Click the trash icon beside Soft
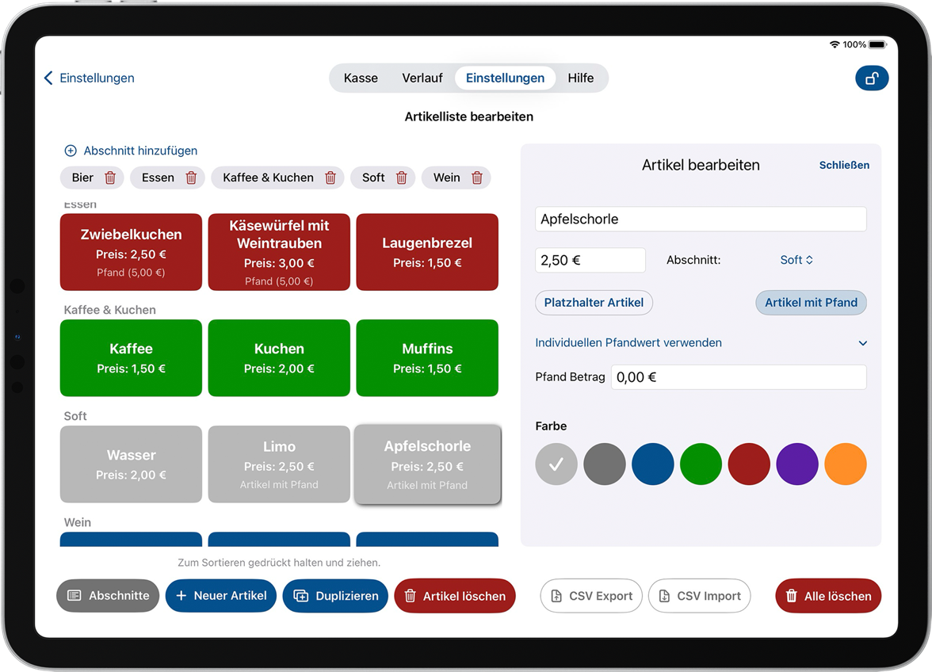Viewport: 932px width, 672px height. pos(402,178)
